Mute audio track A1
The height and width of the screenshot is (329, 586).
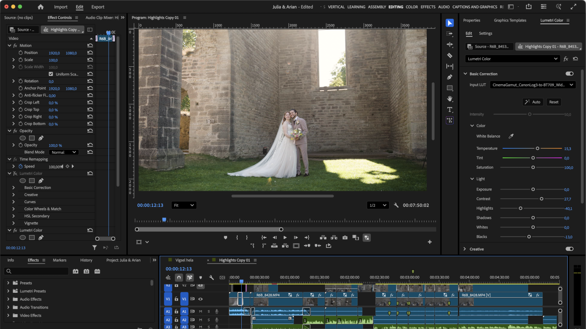200,312
